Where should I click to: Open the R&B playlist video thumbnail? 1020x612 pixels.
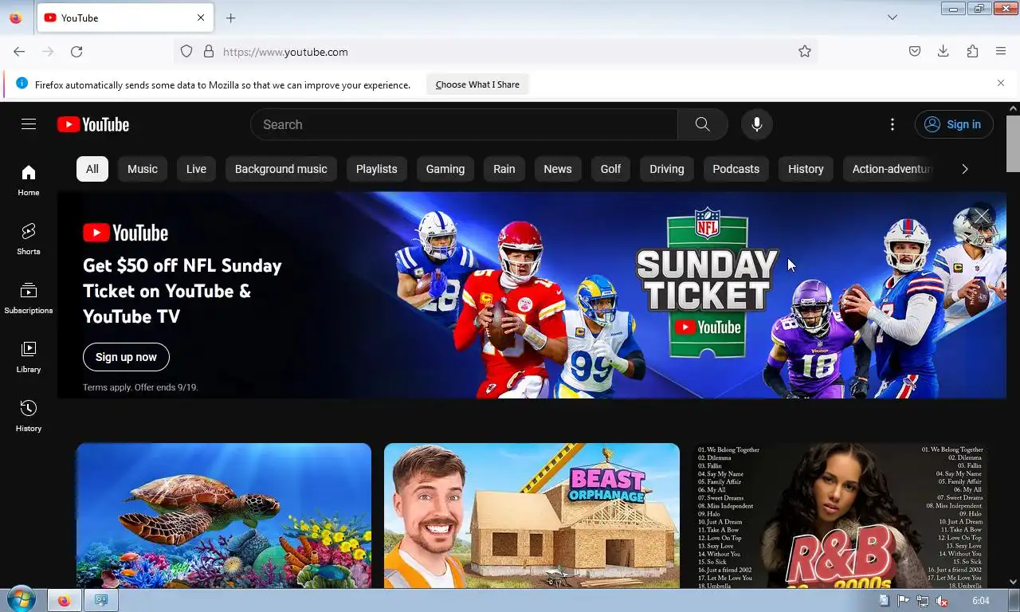(840, 516)
